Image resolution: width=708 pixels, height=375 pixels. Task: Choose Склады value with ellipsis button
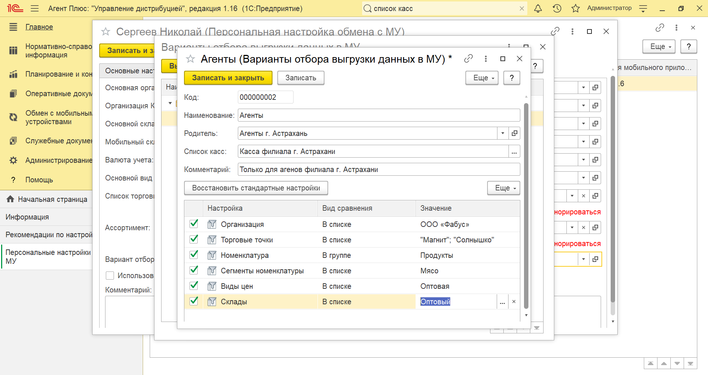click(x=502, y=302)
